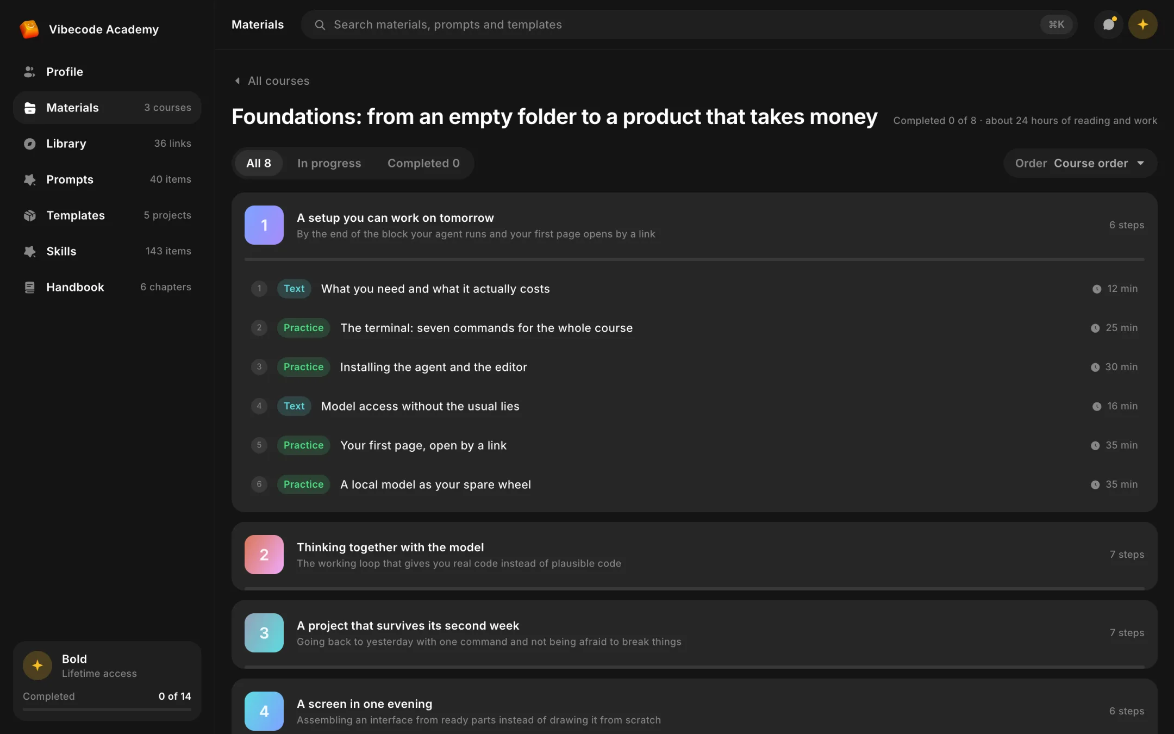
Task: Expand 'A project that survives its second week'
Action: [695, 633]
